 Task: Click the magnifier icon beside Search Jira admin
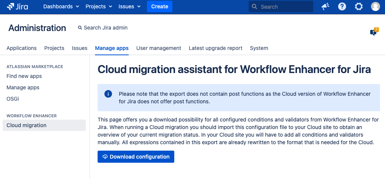pos(80,28)
